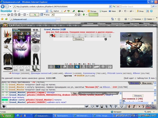This screenshot has width=158, height=118.
Task: Switch to the Мои логи tab
Action: [147, 83]
